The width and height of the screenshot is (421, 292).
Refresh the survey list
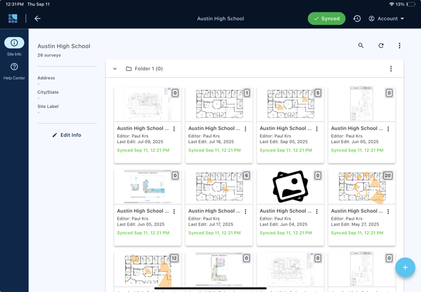(381, 46)
